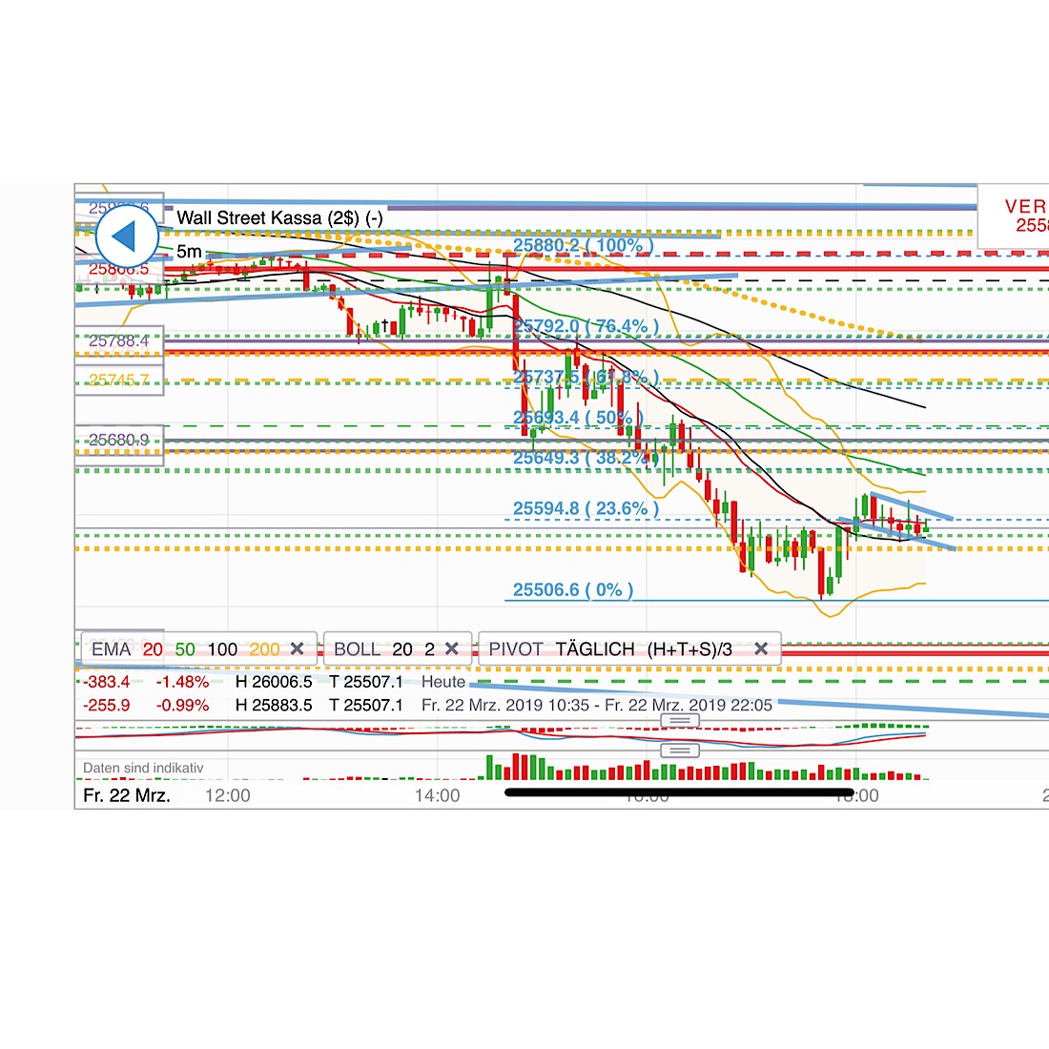Click the EMA chip label to open indicator settings
1049x1049 pixels.
111,648
